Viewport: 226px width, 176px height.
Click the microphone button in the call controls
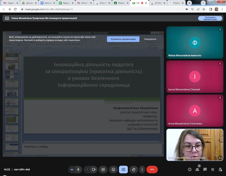pyautogui.click(x=78, y=170)
